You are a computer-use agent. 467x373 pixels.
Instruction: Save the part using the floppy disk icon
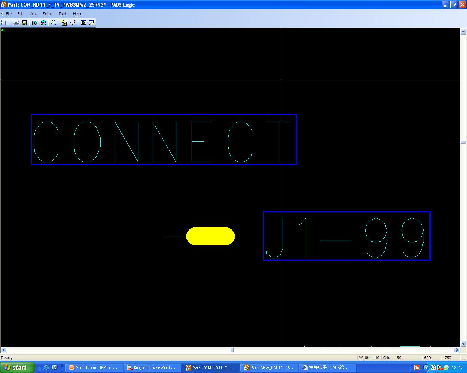24,23
